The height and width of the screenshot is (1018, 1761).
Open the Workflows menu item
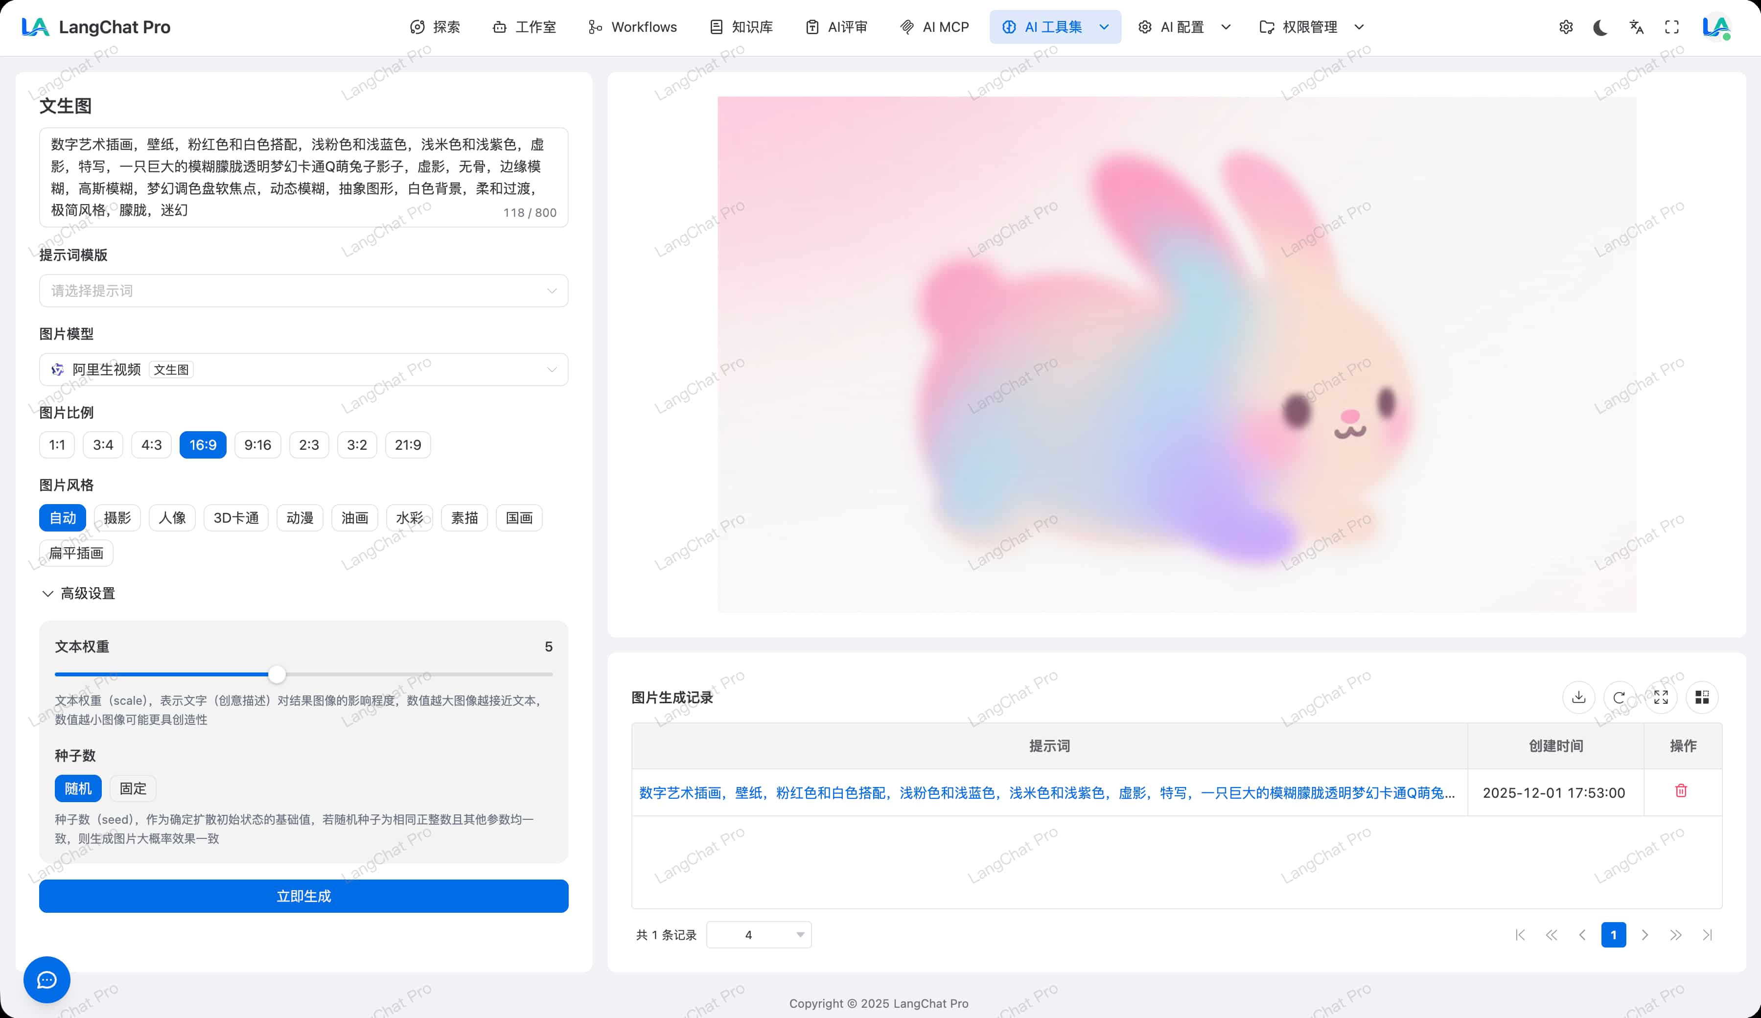click(x=632, y=27)
